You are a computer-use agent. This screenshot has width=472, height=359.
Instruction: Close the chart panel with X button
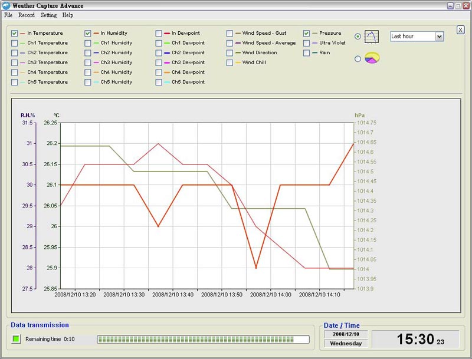coord(460,30)
